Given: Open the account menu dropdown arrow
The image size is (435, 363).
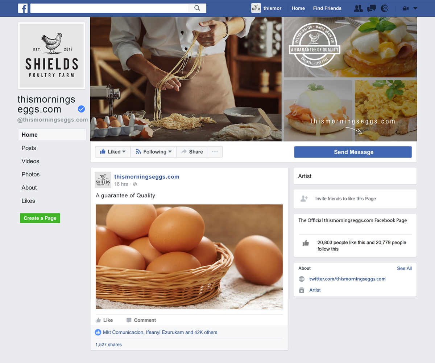Looking at the screenshot, I should pos(415,8).
